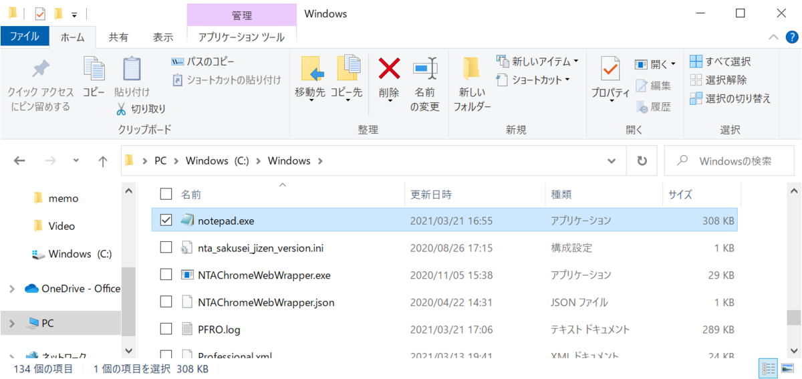Screen dimensions: 802x379
Task: Click the NTAChromeWebWrapper.exe application icon
Action: coord(186,275)
